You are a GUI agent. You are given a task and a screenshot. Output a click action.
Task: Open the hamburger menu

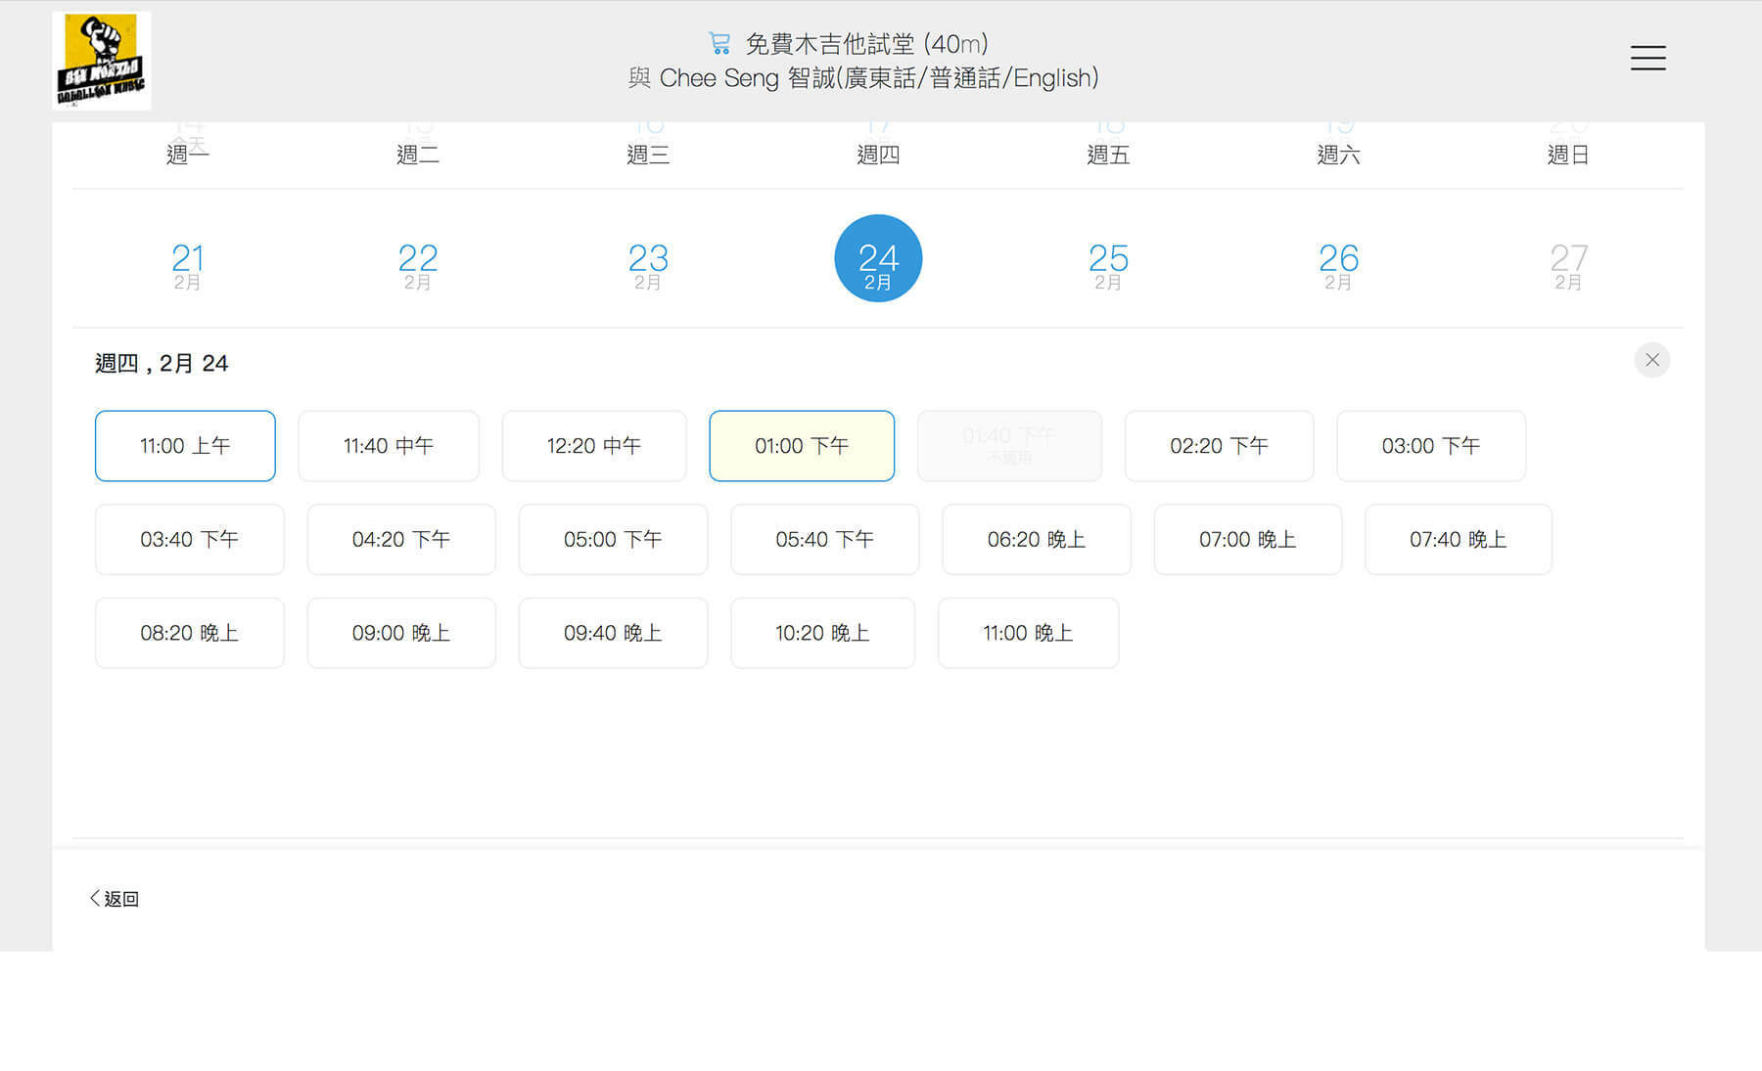1647,58
